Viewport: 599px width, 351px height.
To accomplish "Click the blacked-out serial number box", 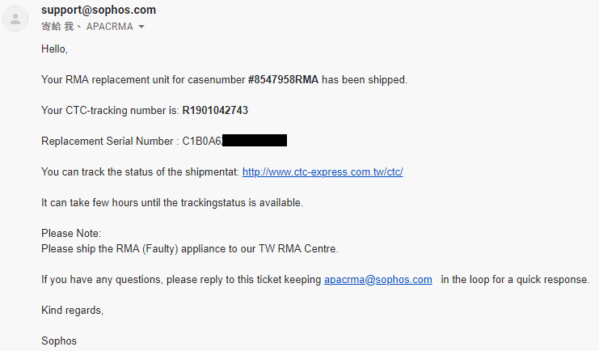I will point(255,141).
